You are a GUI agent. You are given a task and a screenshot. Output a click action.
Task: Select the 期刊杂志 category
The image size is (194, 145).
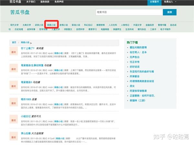coord(142,29)
